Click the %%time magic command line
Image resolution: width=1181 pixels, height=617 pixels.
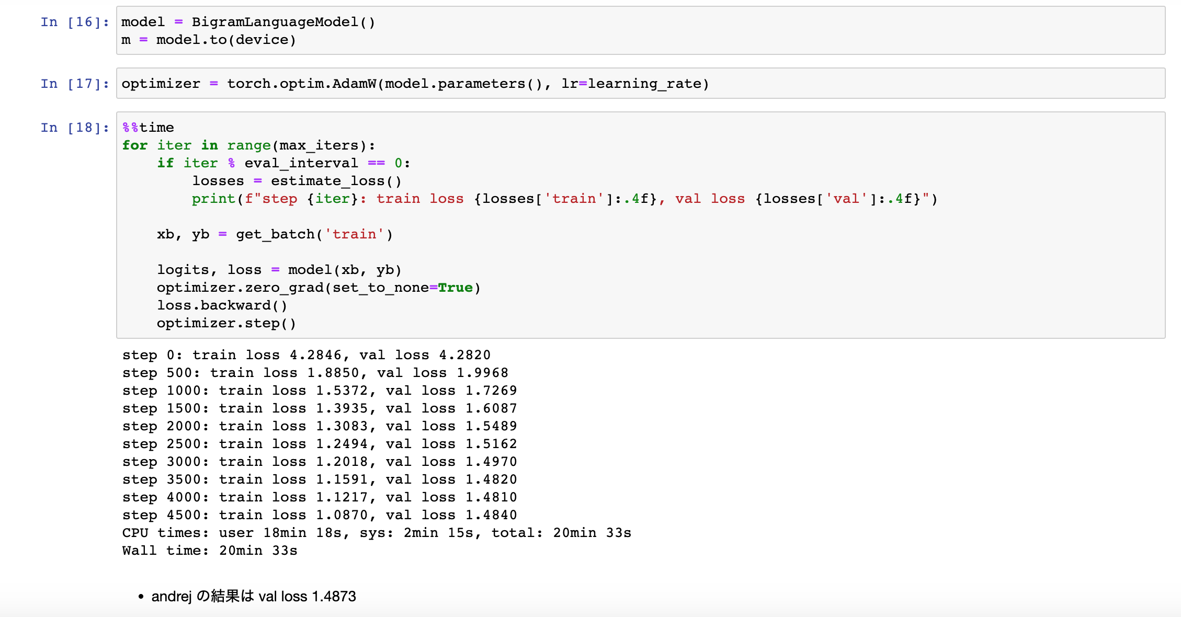click(148, 128)
